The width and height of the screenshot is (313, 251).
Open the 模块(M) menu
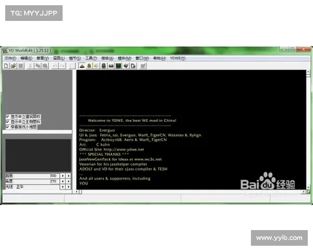125,58
